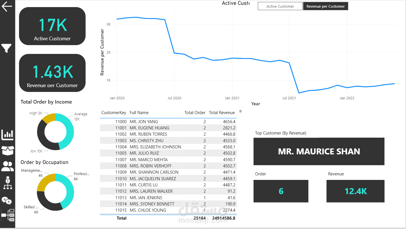Select row MR. CURTIS LU
406x229 pixels.
168,185
